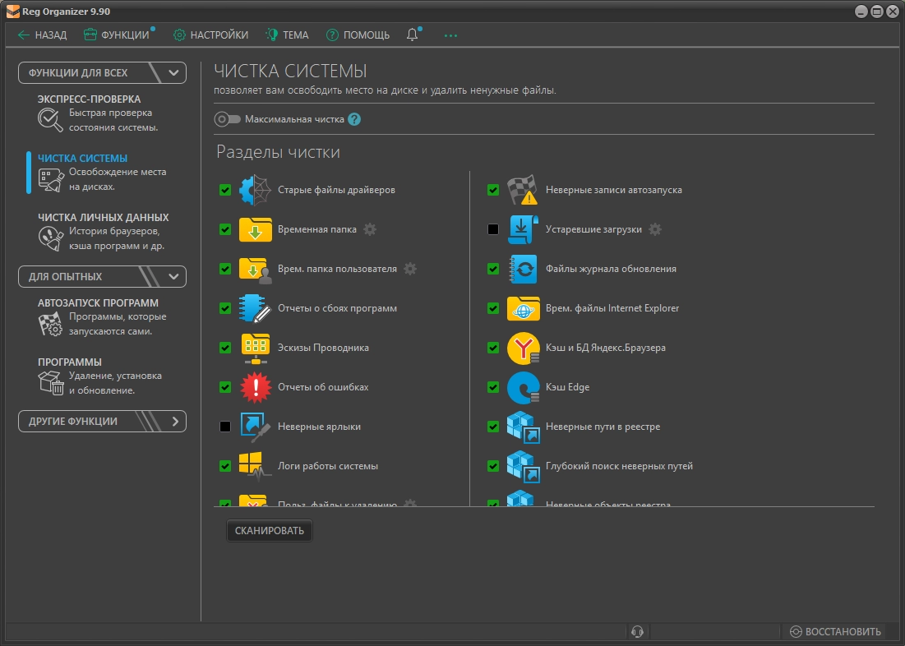The width and height of the screenshot is (905, 646).
Task: Click the help icon next to Максимальная чистка
Action: 354,119
